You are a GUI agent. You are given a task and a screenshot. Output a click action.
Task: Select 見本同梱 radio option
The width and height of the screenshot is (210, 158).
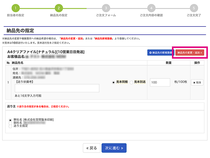pyautogui.click(x=114, y=82)
